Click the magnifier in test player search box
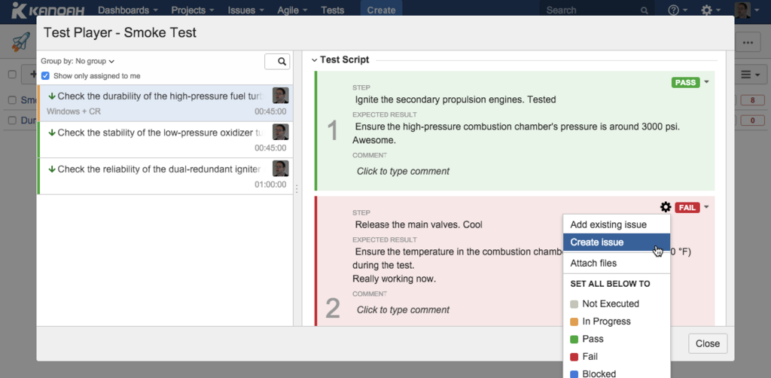 pyautogui.click(x=282, y=62)
